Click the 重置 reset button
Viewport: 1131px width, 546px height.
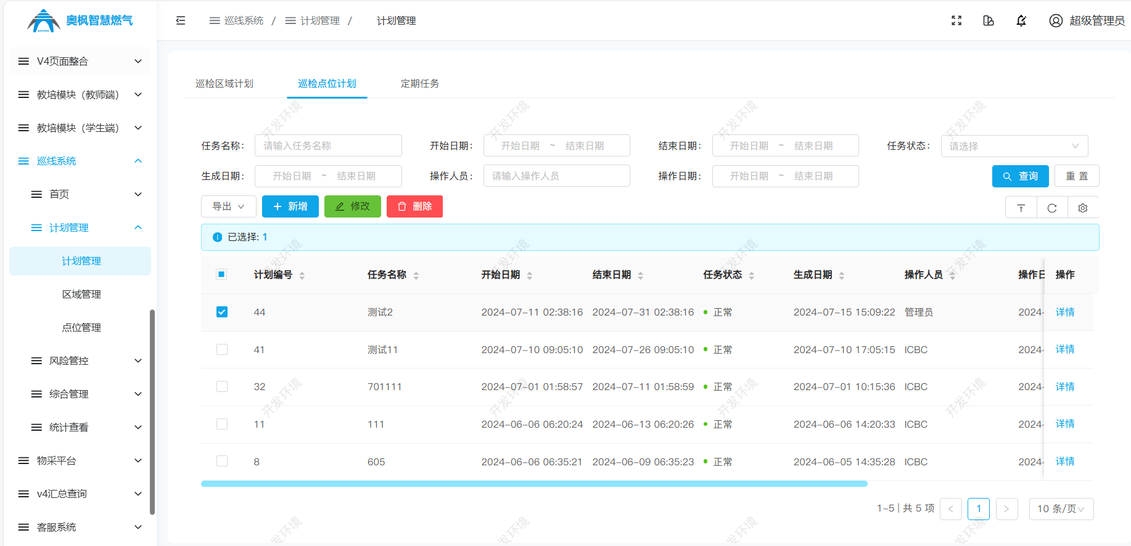(1077, 176)
